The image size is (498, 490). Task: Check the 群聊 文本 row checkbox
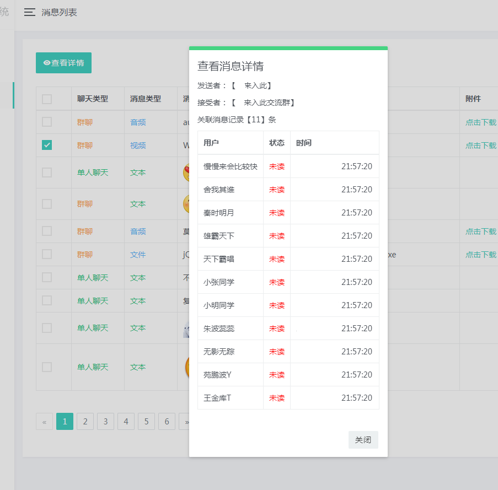47,204
